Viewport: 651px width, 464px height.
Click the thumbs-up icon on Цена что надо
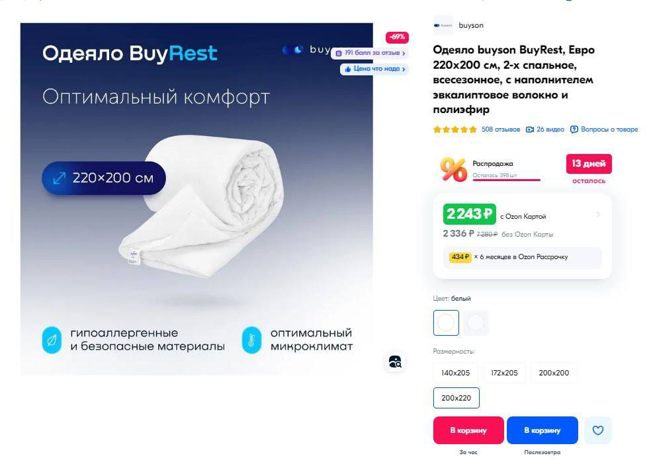coord(348,69)
